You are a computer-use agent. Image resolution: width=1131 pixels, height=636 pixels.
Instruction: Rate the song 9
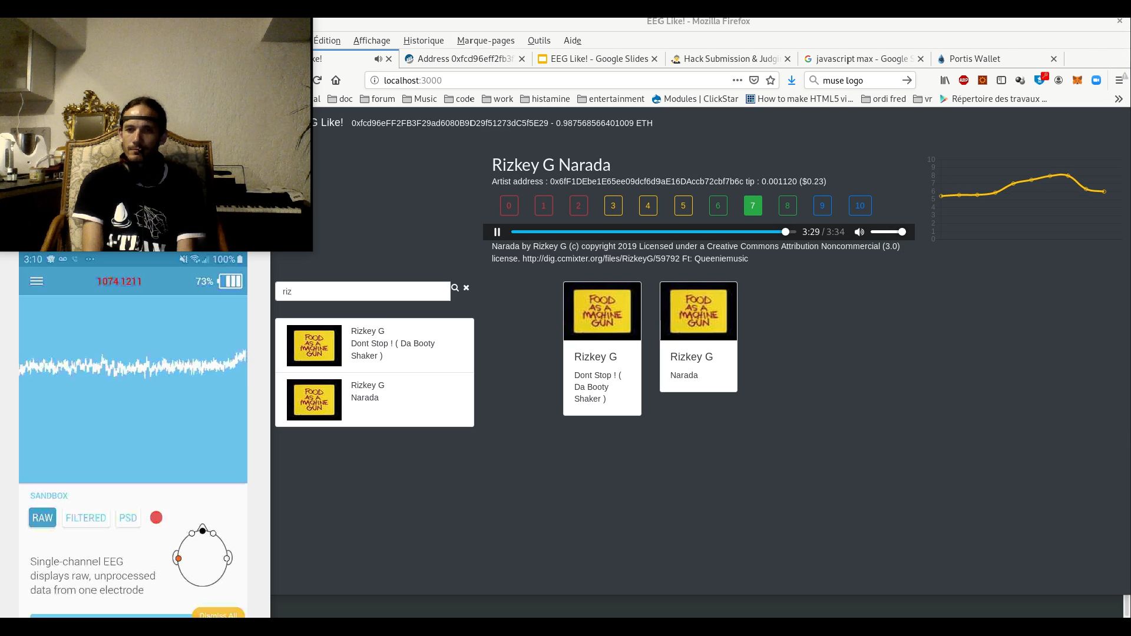coord(822,206)
